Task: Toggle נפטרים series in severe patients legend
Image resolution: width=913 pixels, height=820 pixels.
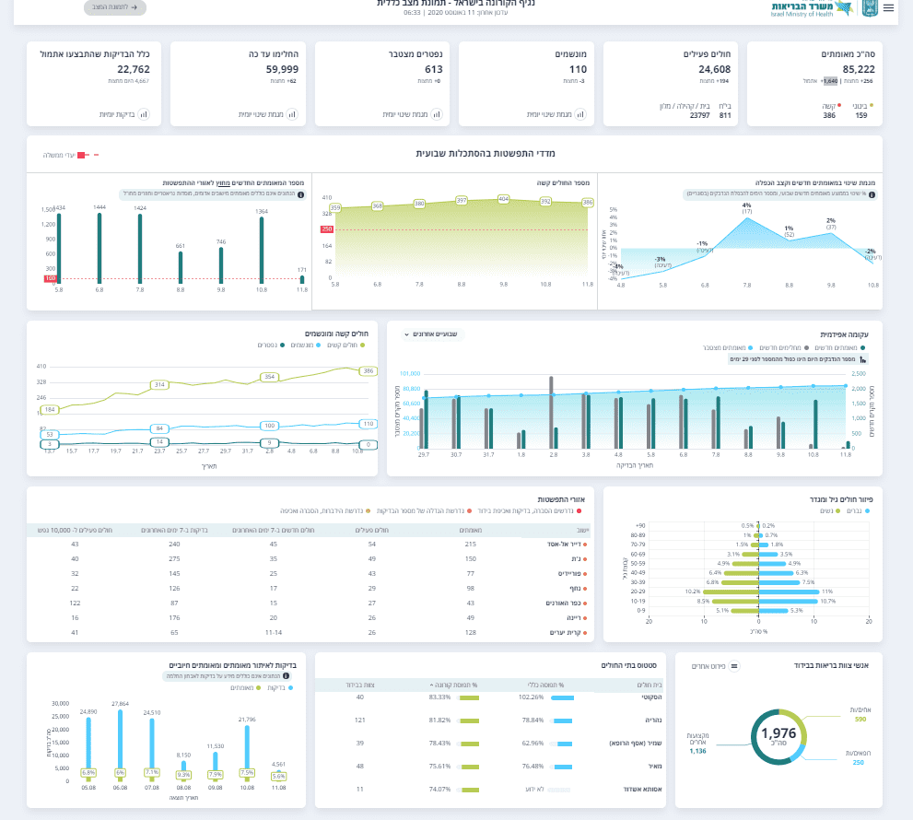Action: (272, 346)
